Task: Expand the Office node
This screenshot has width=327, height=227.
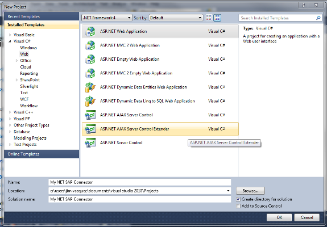Action: click(x=16, y=61)
